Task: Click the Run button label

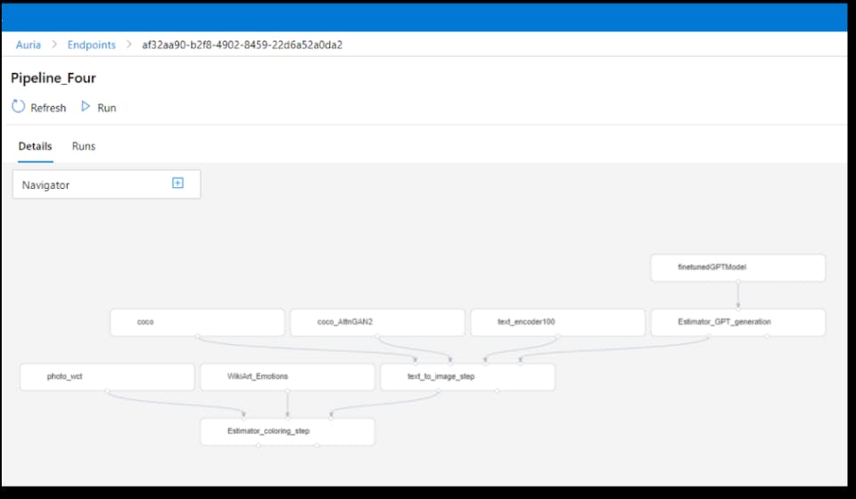Action: pyautogui.click(x=106, y=108)
